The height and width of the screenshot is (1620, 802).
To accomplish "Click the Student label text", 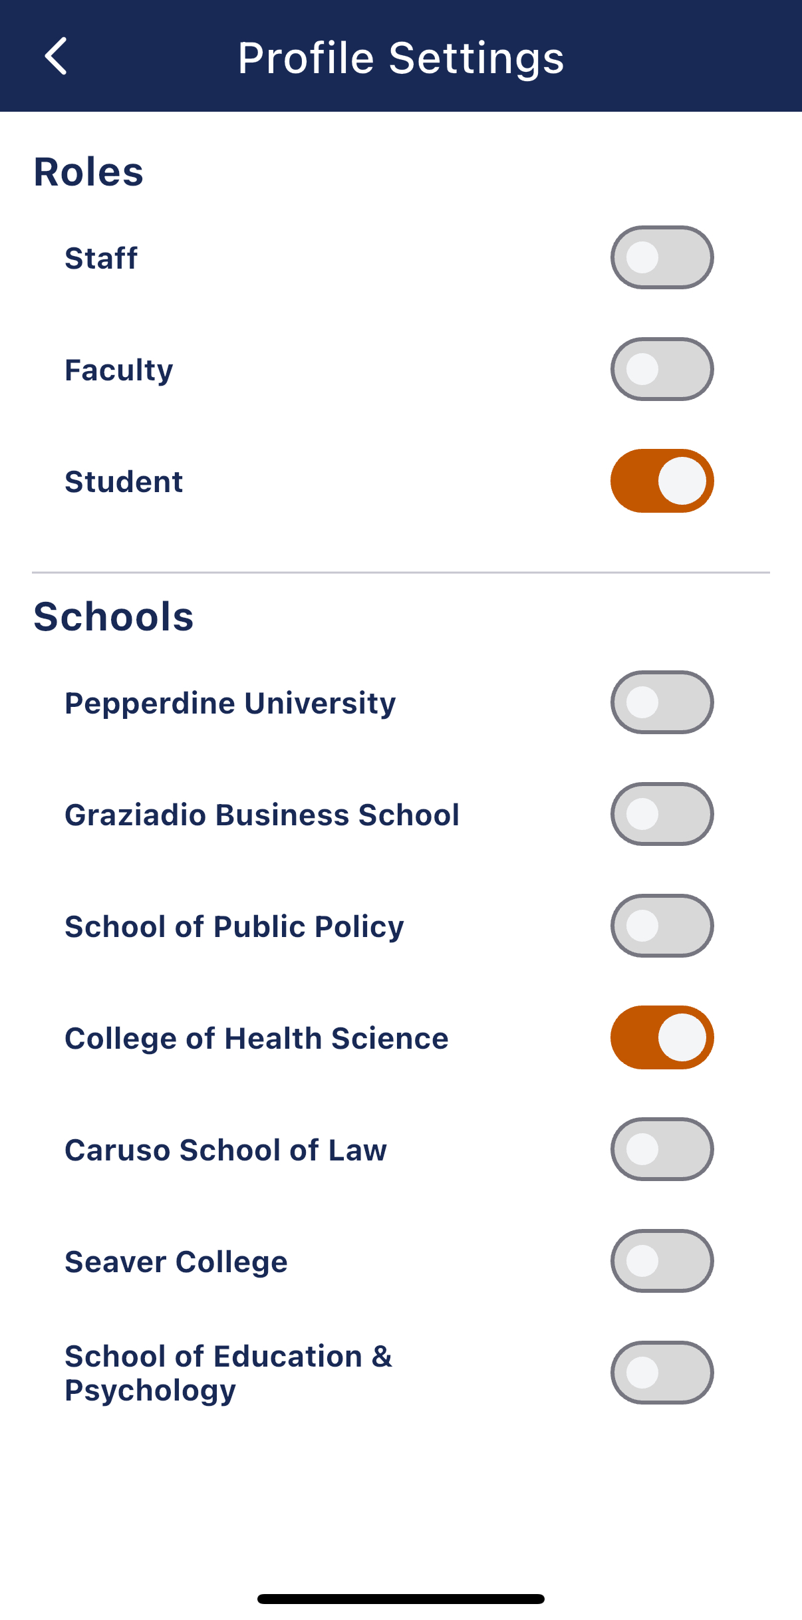I will point(124,481).
